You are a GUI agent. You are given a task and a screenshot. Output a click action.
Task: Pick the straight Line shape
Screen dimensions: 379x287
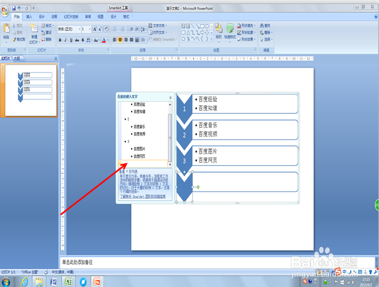tap(193, 26)
